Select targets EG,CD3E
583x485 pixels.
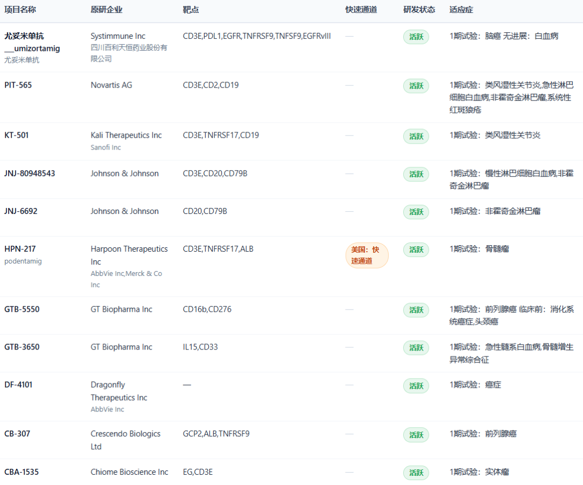coord(198,472)
